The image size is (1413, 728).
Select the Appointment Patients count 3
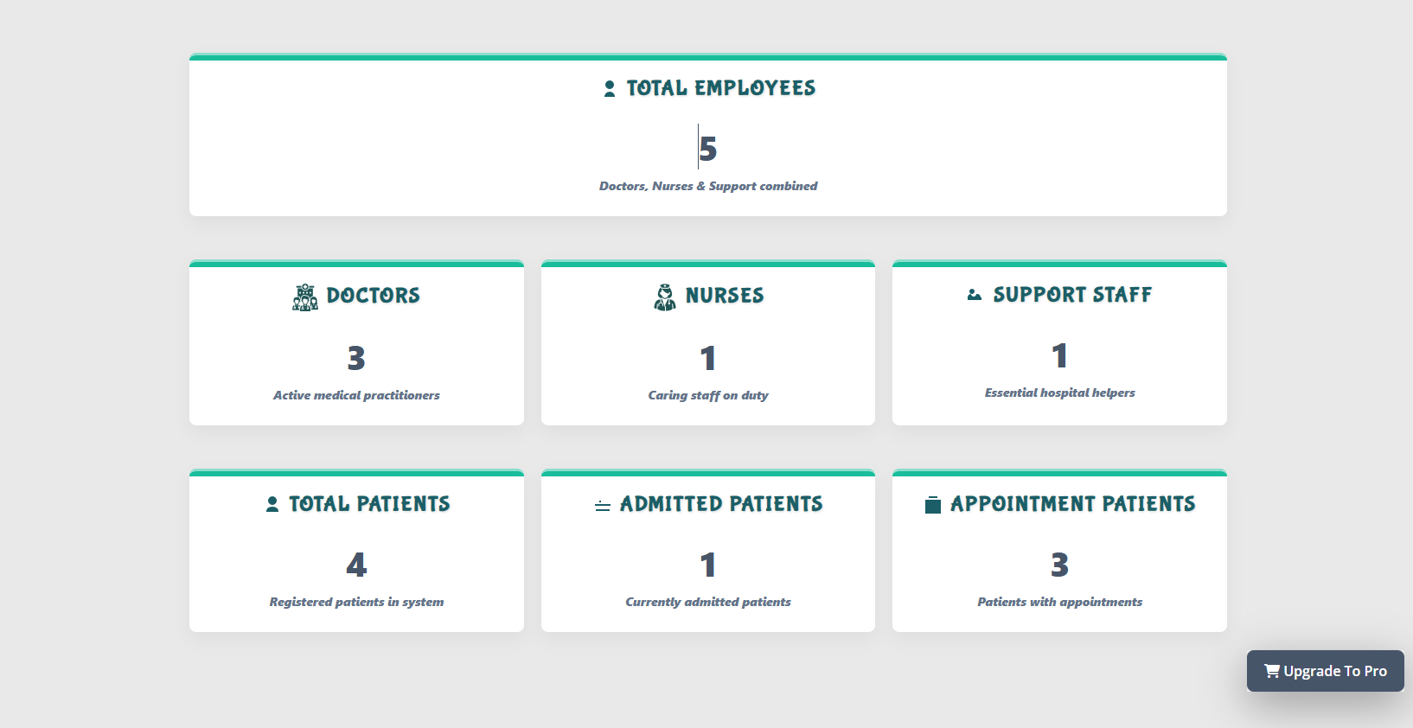[1058, 566]
